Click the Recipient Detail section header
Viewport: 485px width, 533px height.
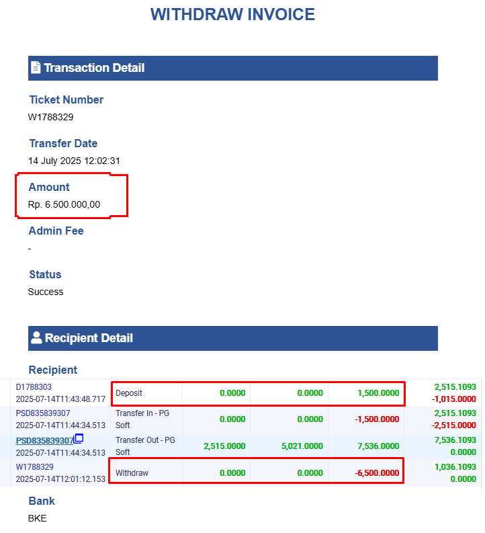(x=233, y=338)
